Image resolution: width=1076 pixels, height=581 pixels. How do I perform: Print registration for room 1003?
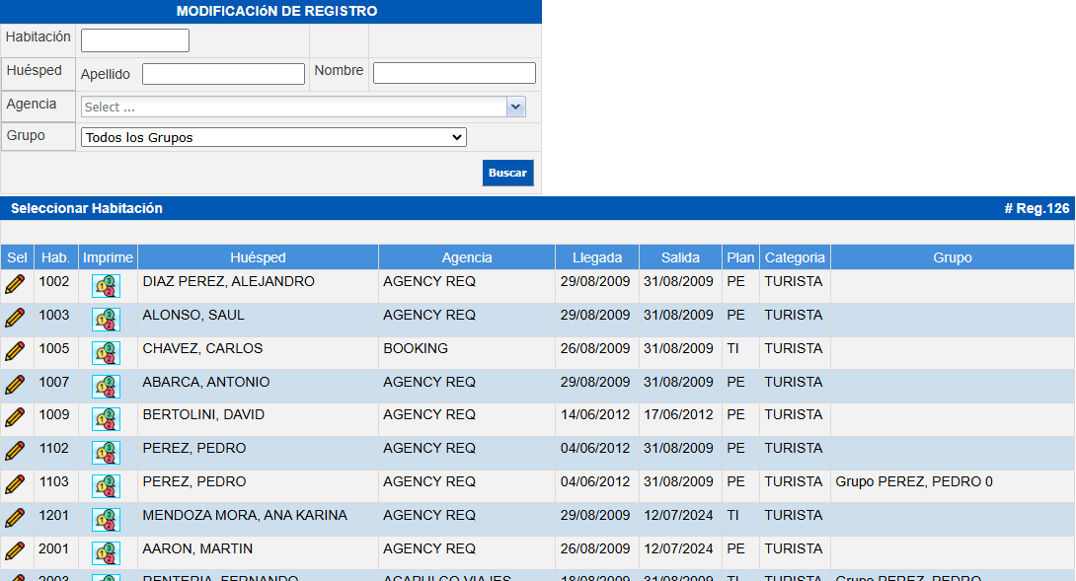coord(106,319)
